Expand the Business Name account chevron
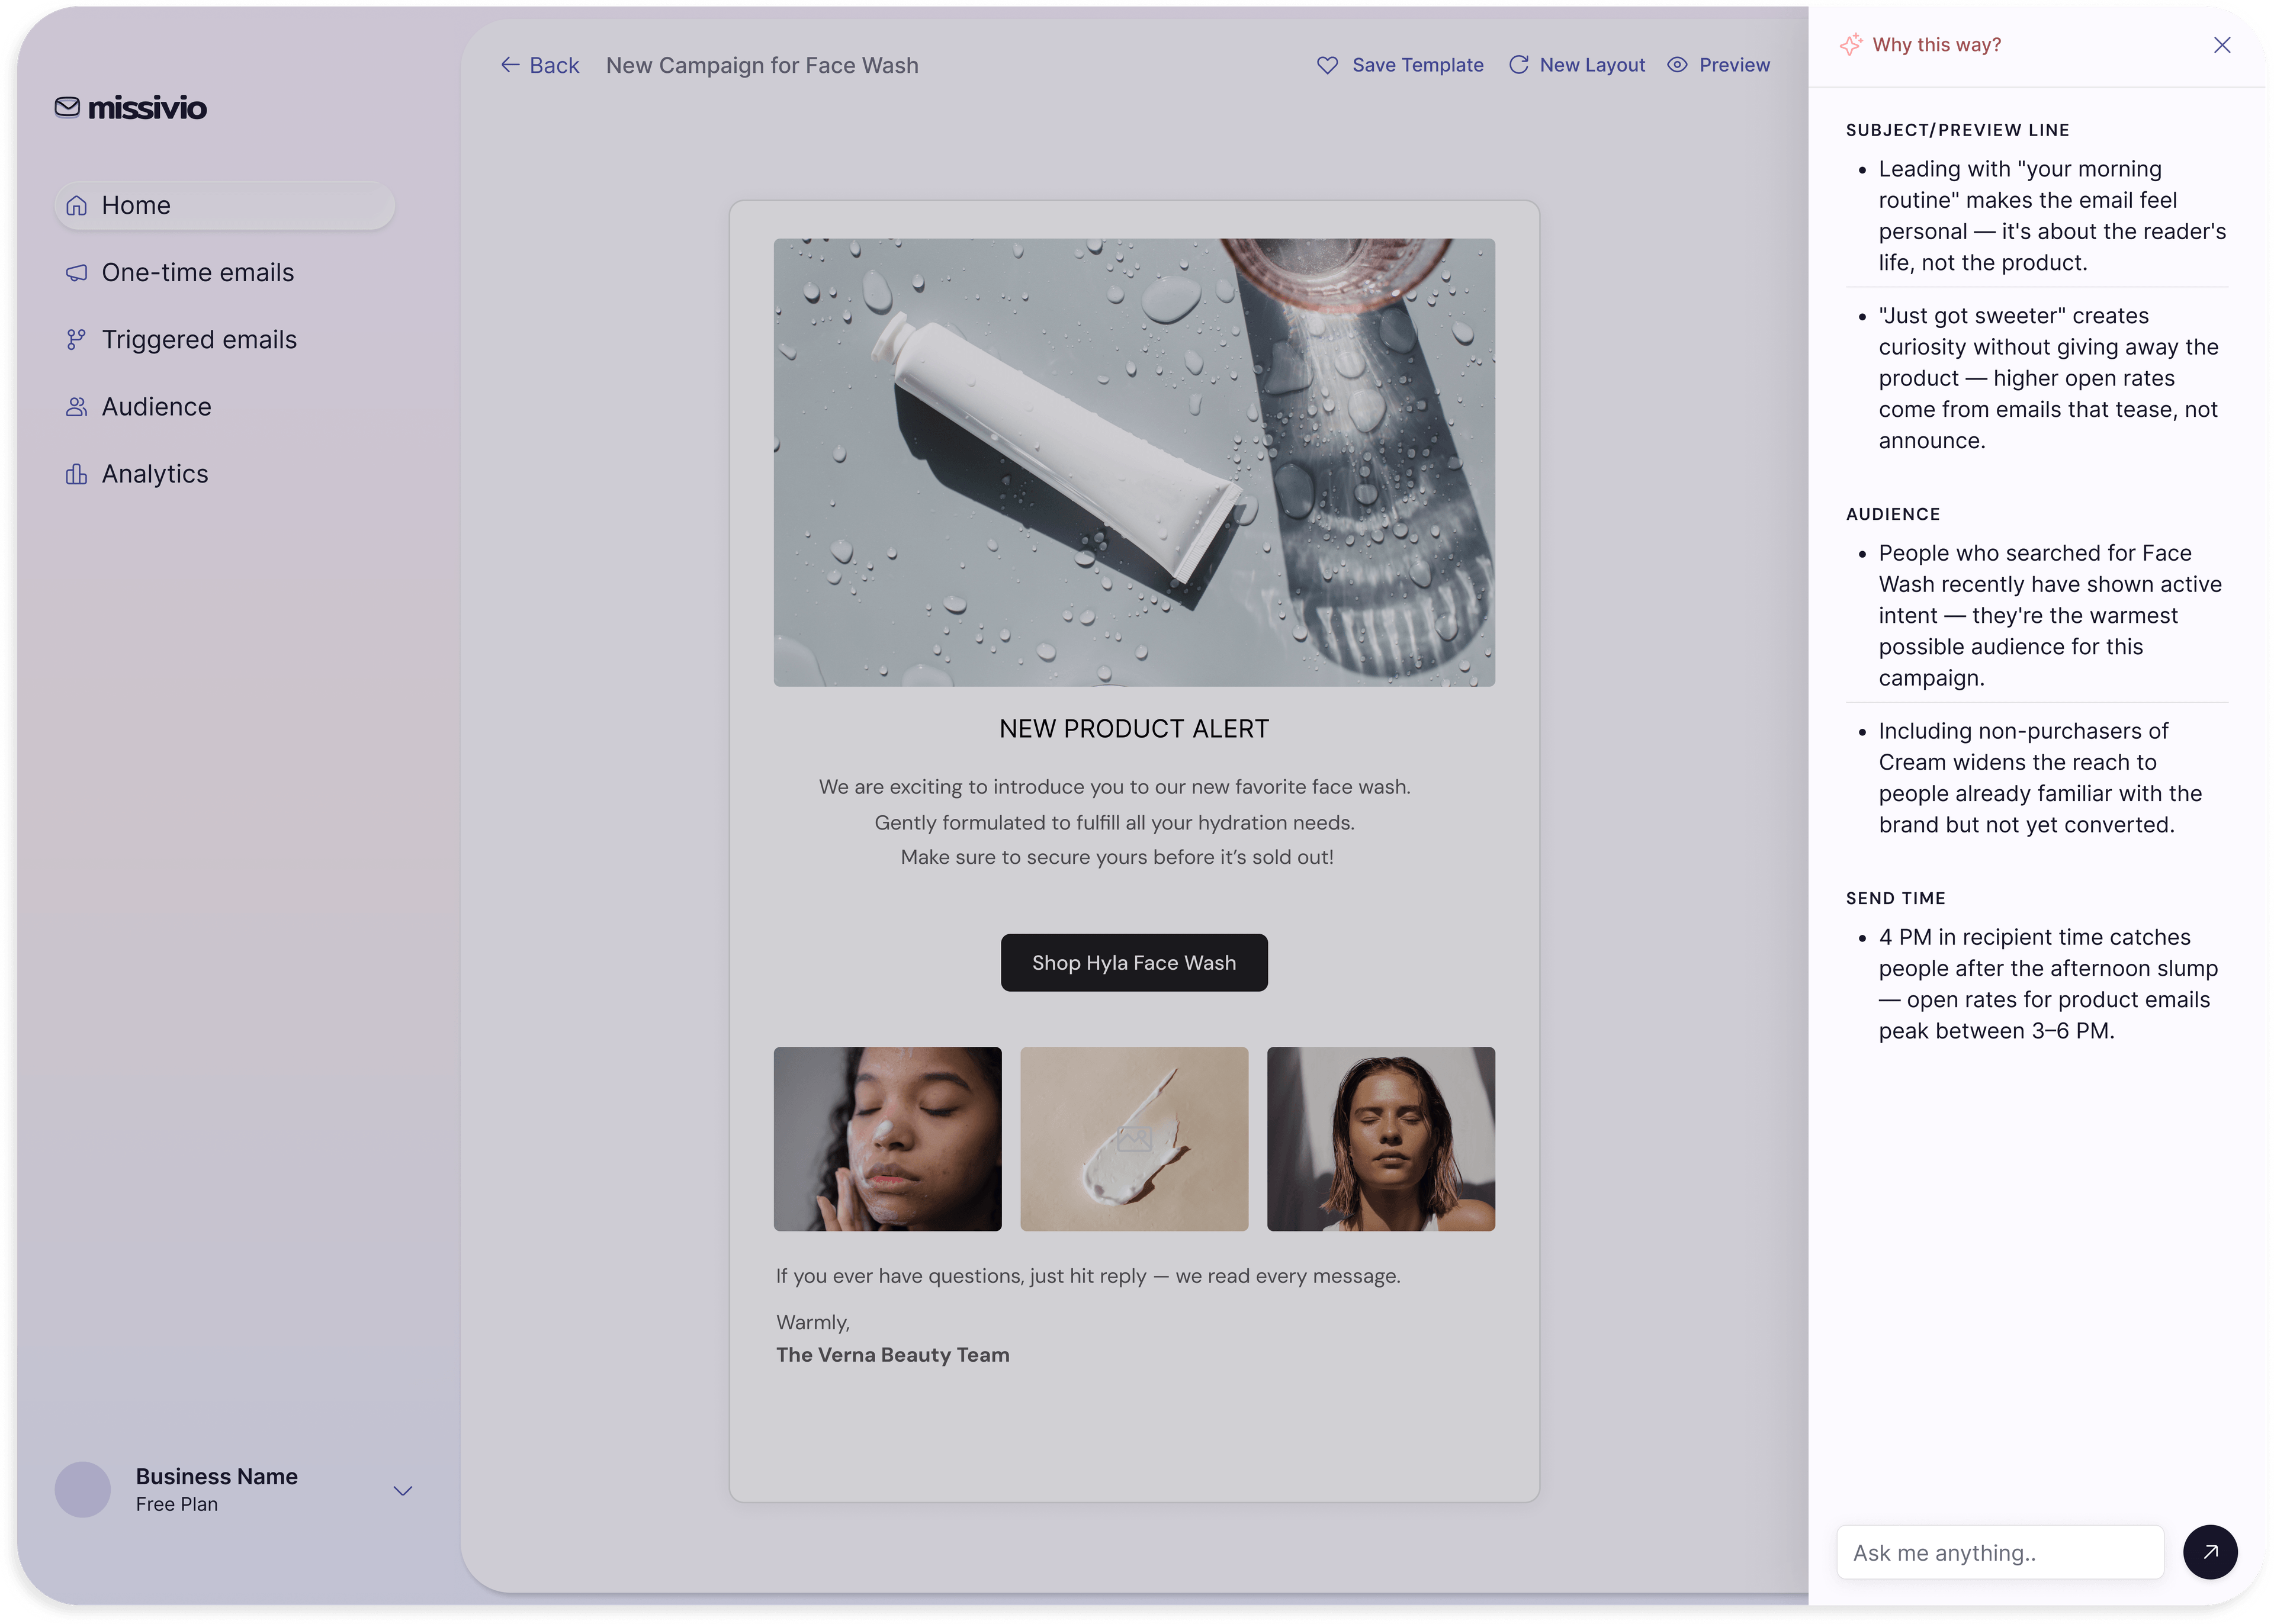The width and height of the screenshot is (2274, 1624). pyautogui.click(x=403, y=1490)
